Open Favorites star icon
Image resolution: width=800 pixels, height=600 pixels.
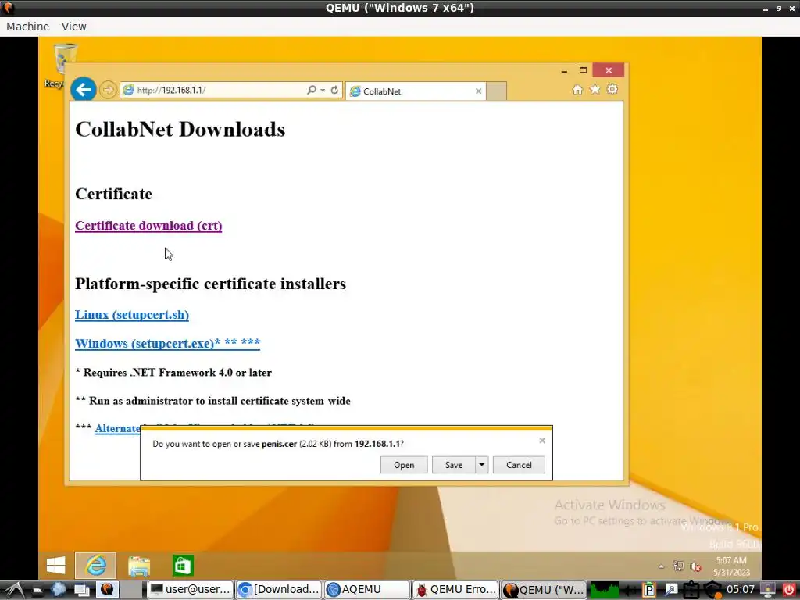click(595, 89)
